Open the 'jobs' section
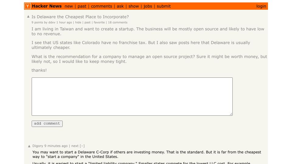292x164 pixels. point(148,6)
